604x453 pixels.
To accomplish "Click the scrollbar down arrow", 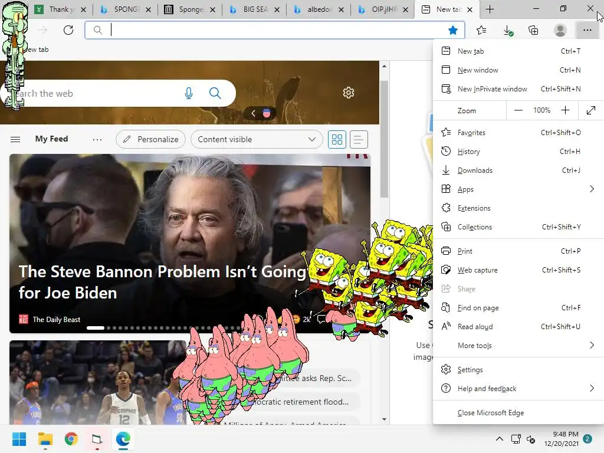I will 384,419.
